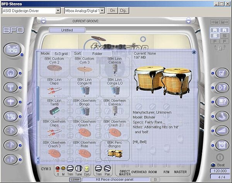Toggle the Beat indicator light
Screen dimensions: 232x183
(213, 165)
